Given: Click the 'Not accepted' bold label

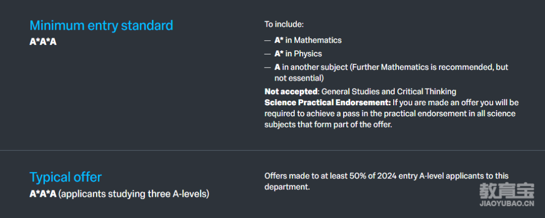Looking at the screenshot, I should (x=291, y=92).
